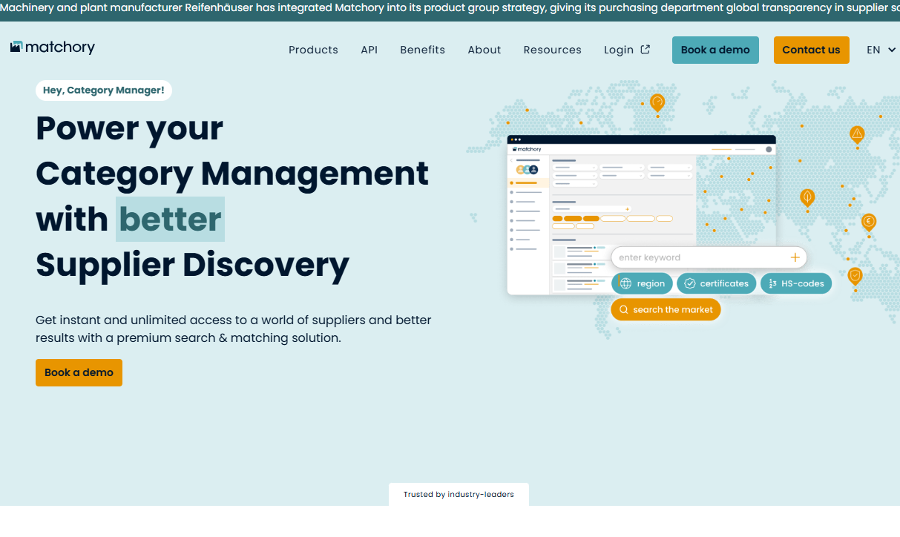Go to the API page
Viewport: 900px width, 537px height.
coord(369,50)
